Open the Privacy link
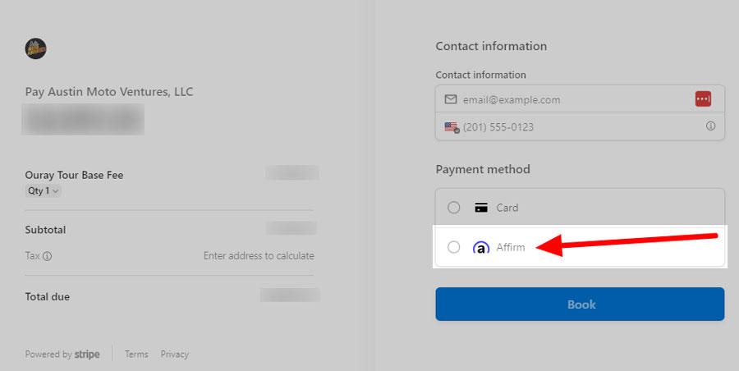 coord(174,355)
